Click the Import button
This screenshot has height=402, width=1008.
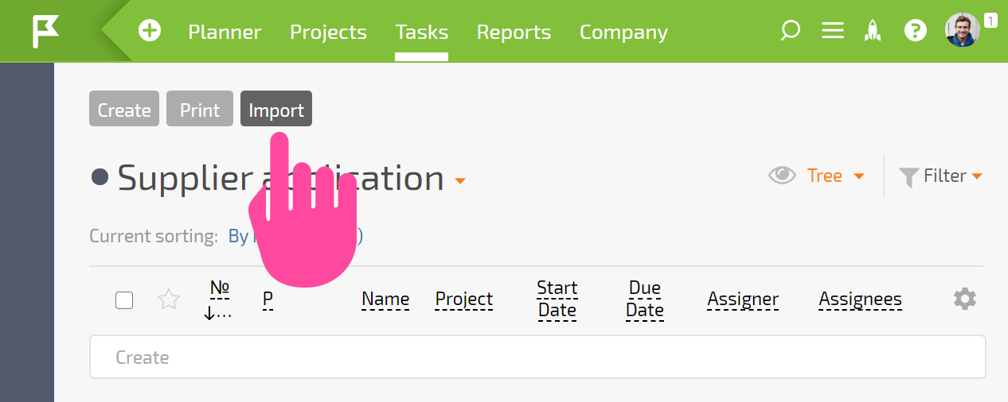276,109
